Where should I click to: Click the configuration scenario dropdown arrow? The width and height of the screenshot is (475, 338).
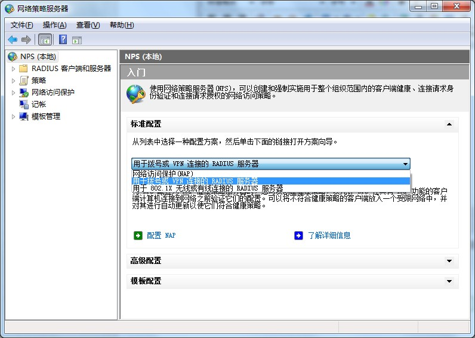click(x=405, y=164)
